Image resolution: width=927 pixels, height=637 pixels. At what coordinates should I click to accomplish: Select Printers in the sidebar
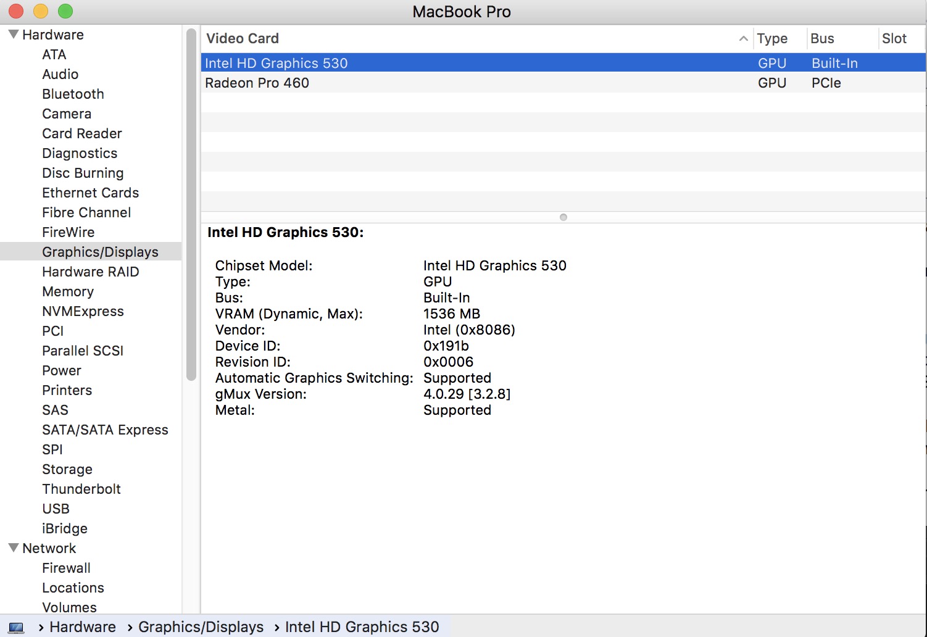coord(67,390)
